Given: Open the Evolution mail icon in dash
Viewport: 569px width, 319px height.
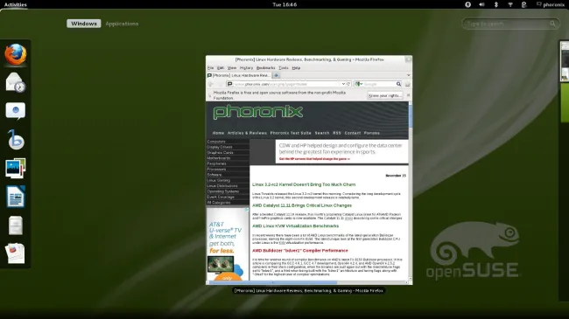Looking at the screenshot, I should pyautogui.click(x=16, y=83).
